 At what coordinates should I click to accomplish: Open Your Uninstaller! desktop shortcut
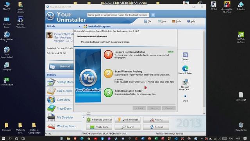click(x=7, y=52)
